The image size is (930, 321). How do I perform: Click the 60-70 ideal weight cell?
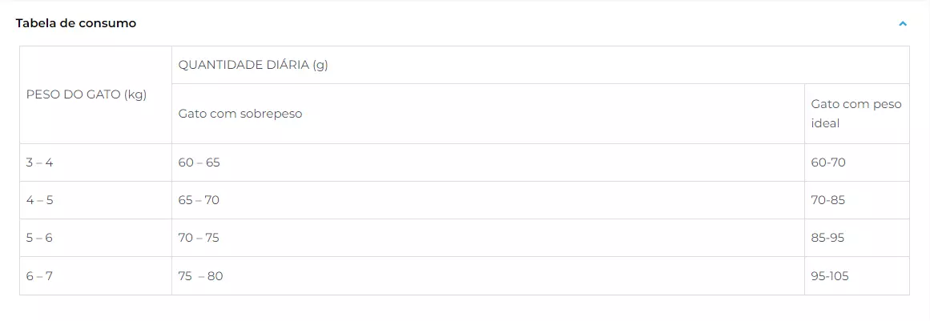click(857, 163)
